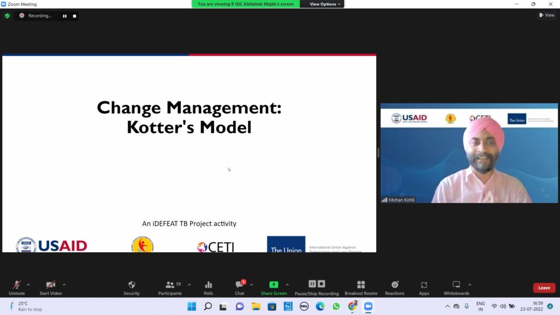Open Chat with unread message
This screenshot has width=560, height=315.
point(240,287)
